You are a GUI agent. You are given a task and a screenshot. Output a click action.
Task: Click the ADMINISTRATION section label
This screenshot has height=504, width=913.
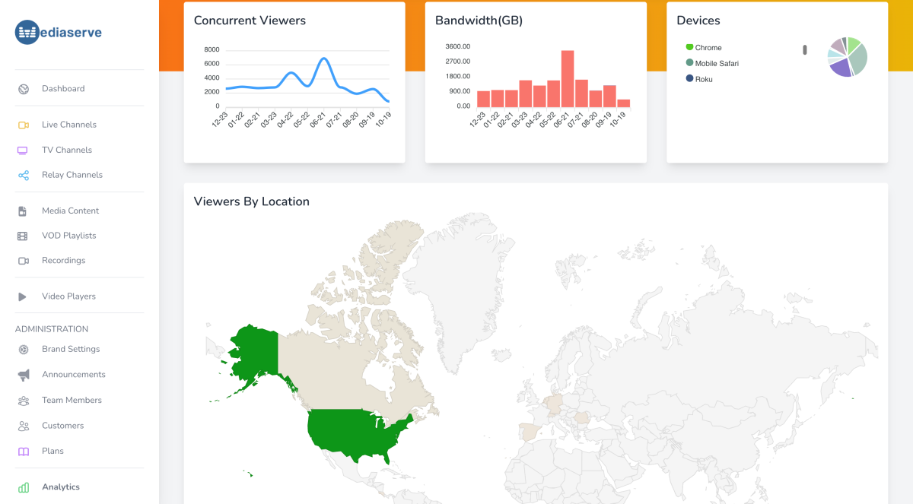click(52, 329)
